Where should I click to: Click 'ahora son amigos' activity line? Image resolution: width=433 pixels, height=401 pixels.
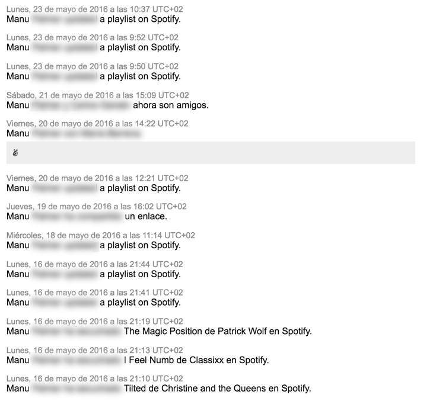click(107, 105)
